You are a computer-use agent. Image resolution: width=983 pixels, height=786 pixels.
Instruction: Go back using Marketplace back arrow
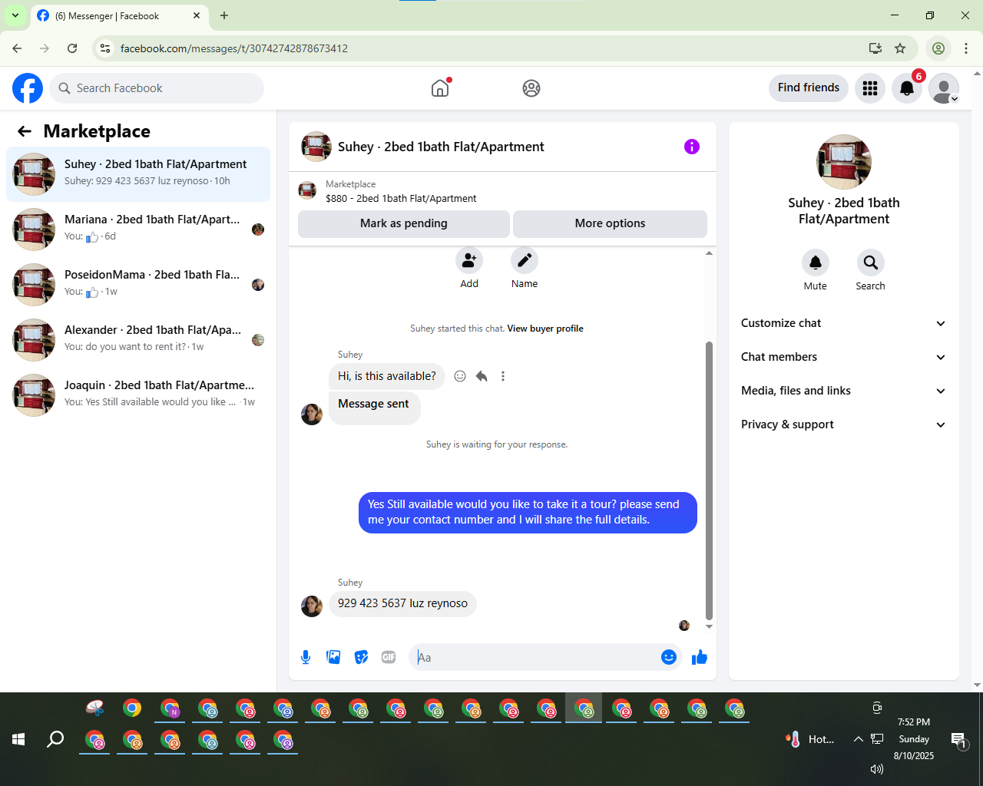pyautogui.click(x=25, y=131)
